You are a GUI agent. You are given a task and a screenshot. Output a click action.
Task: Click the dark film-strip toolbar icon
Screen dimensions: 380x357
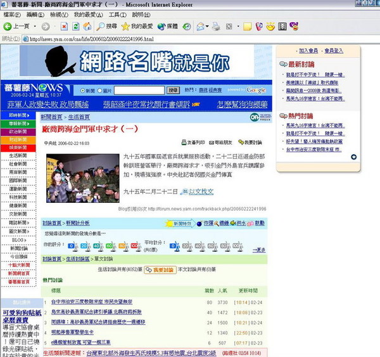(282, 27)
